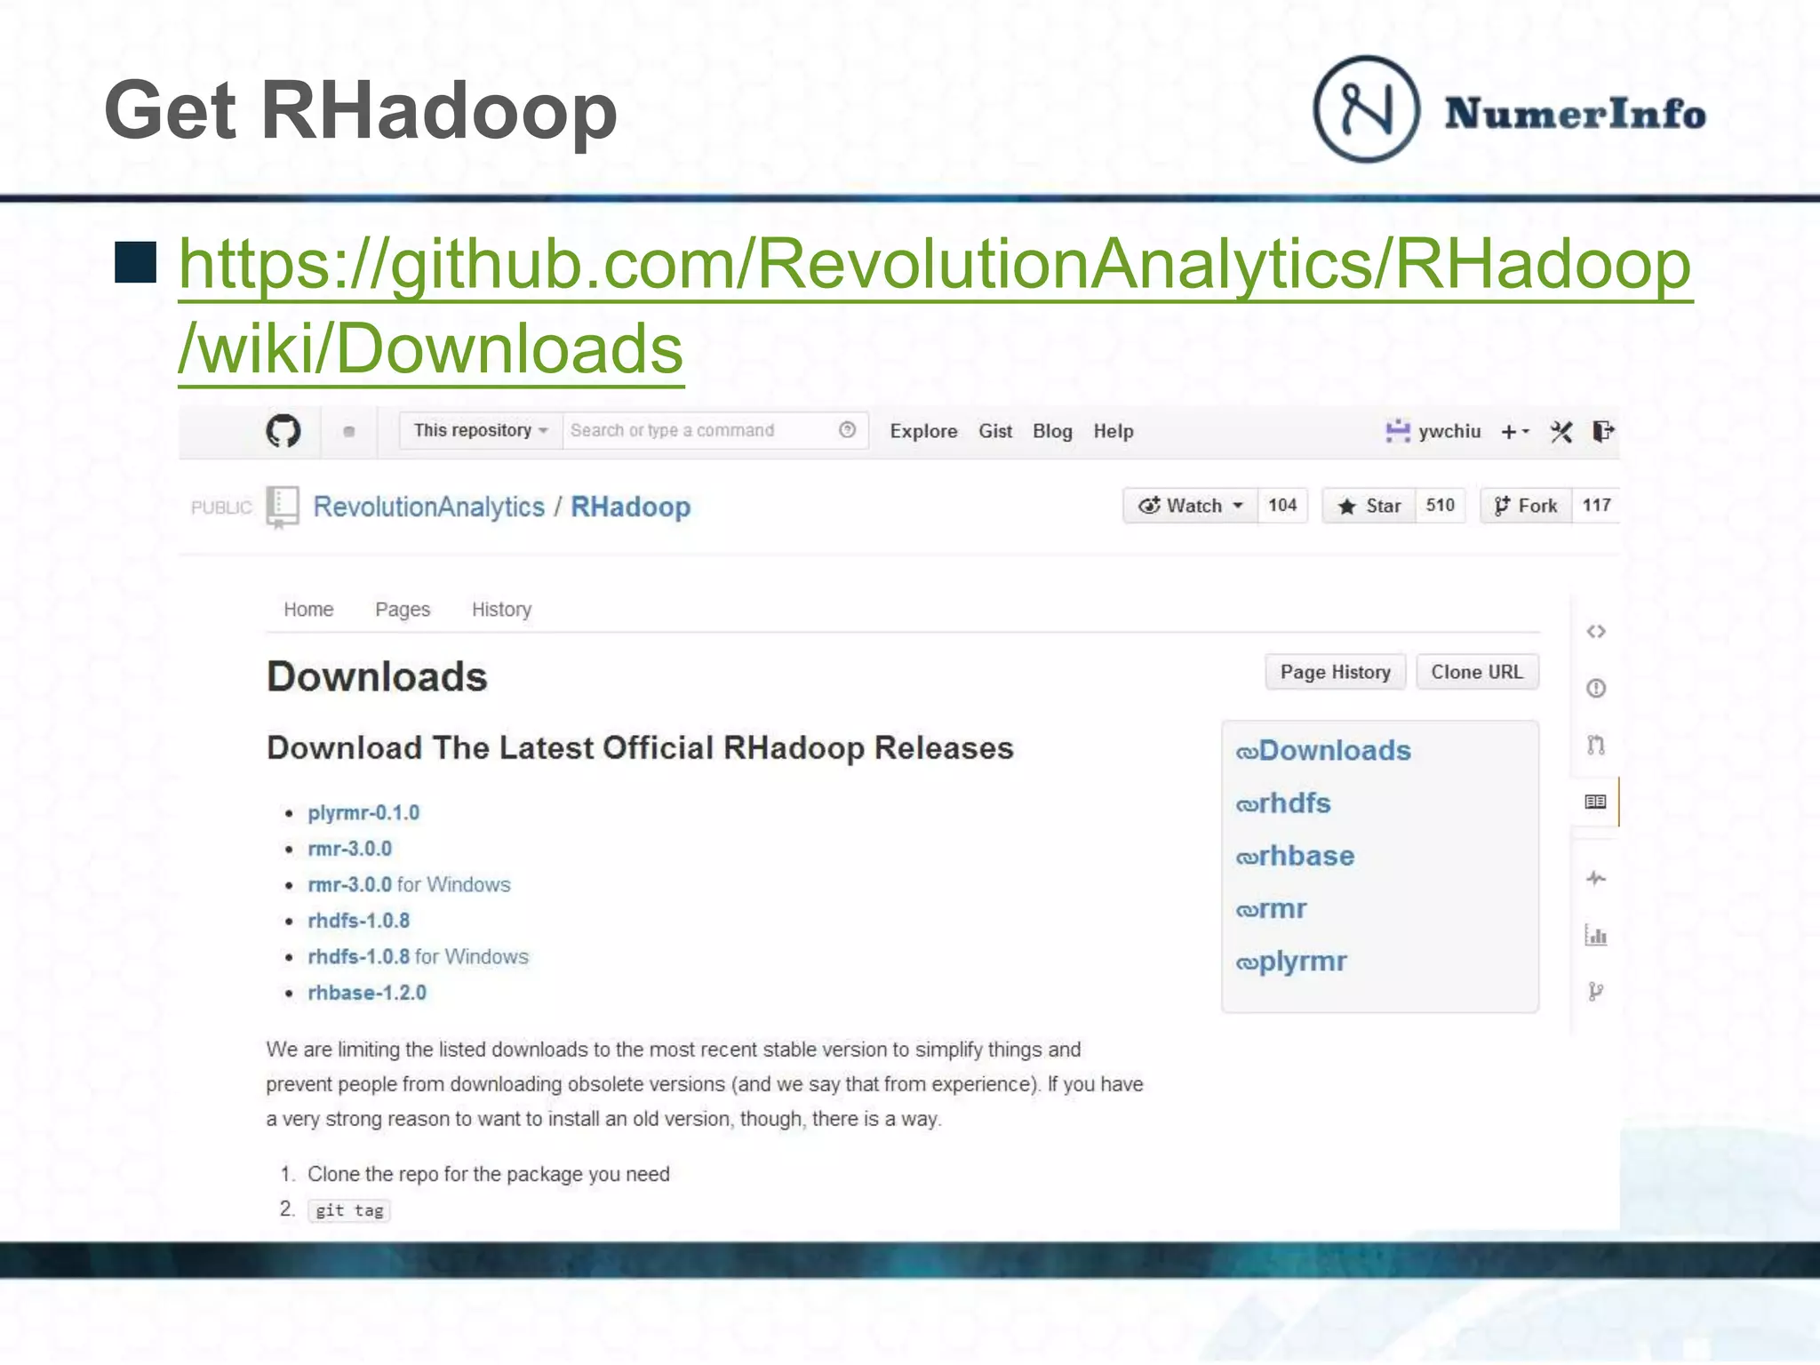This screenshot has height=1365, width=1820.
Task: Open the rhbase sidebar wiki link
Action: (x=1295, y=856)
